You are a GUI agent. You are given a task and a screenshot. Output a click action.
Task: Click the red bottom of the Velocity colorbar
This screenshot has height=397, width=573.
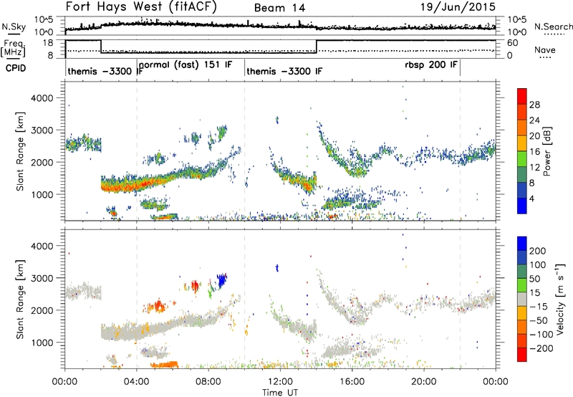click(x=522, y=355)
